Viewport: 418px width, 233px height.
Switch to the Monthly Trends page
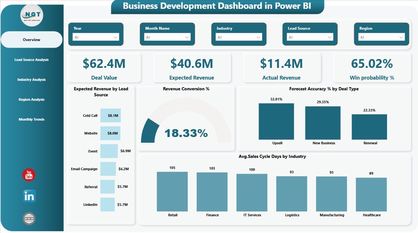(31, 119)
